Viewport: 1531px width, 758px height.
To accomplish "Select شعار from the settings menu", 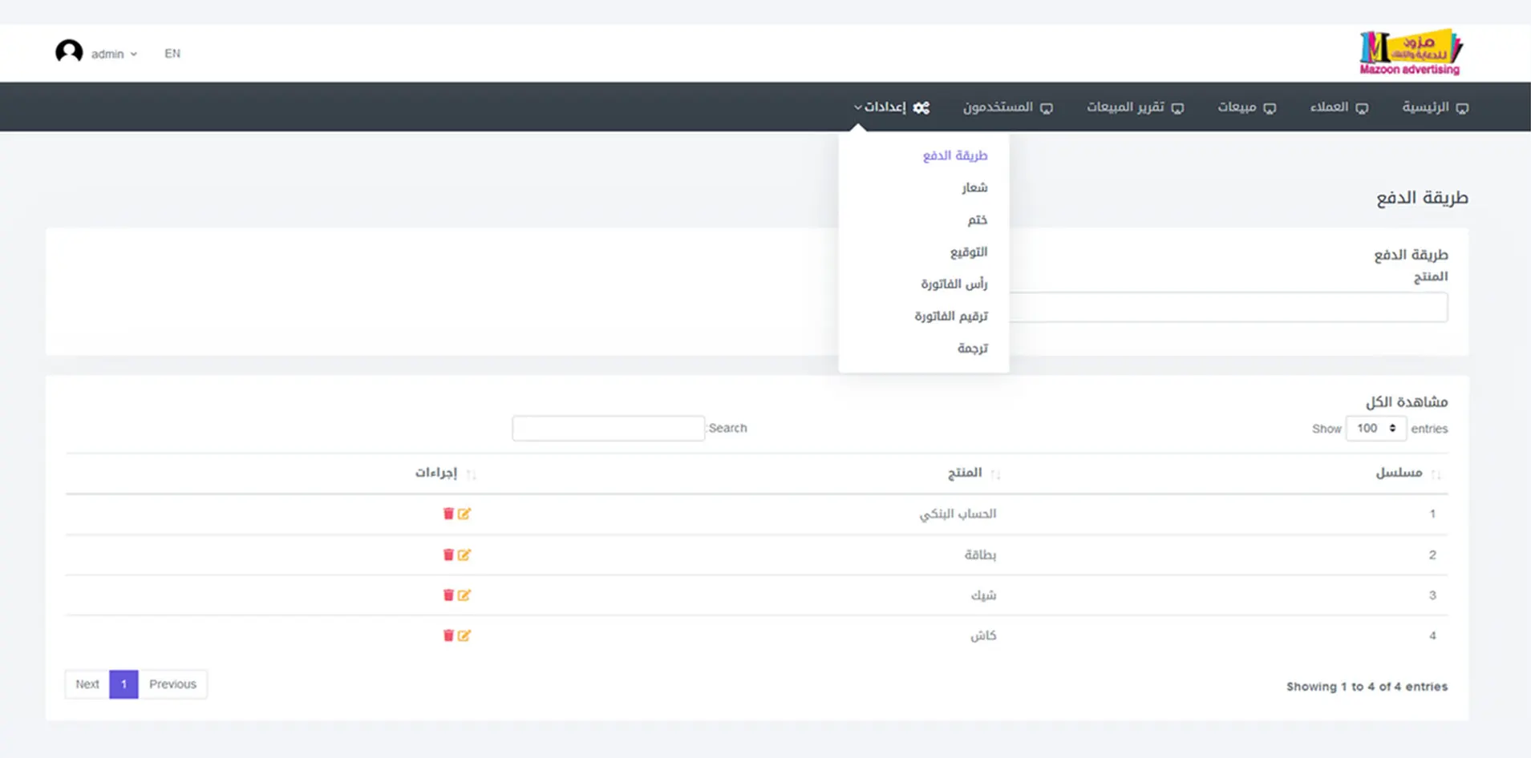I will 974,187.
